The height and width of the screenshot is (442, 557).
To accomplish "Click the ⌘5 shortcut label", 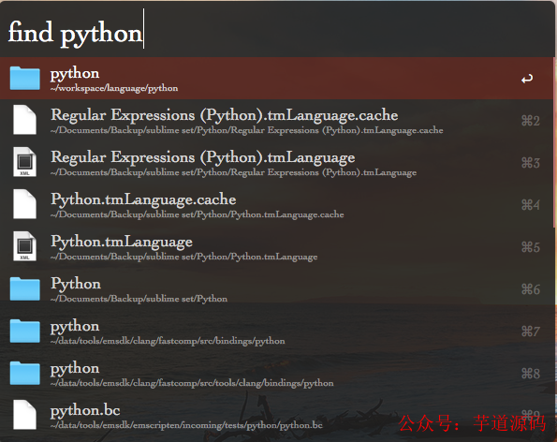I will pos(531,247).
